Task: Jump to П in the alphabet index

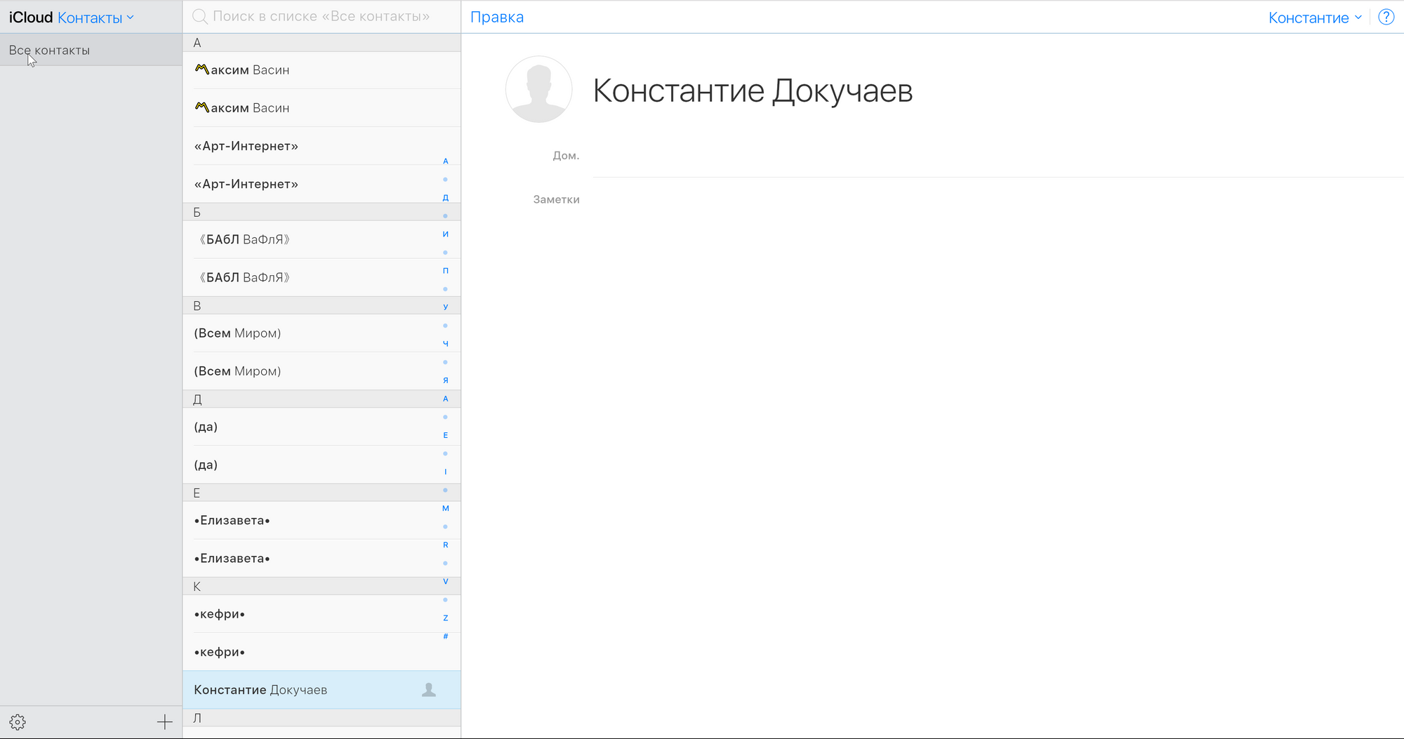Action: tap(445, 271)
